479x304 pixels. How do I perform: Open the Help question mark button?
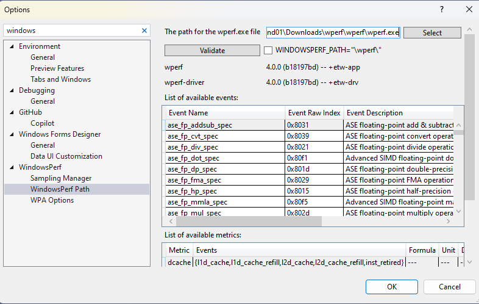click(x=442, y=9)
